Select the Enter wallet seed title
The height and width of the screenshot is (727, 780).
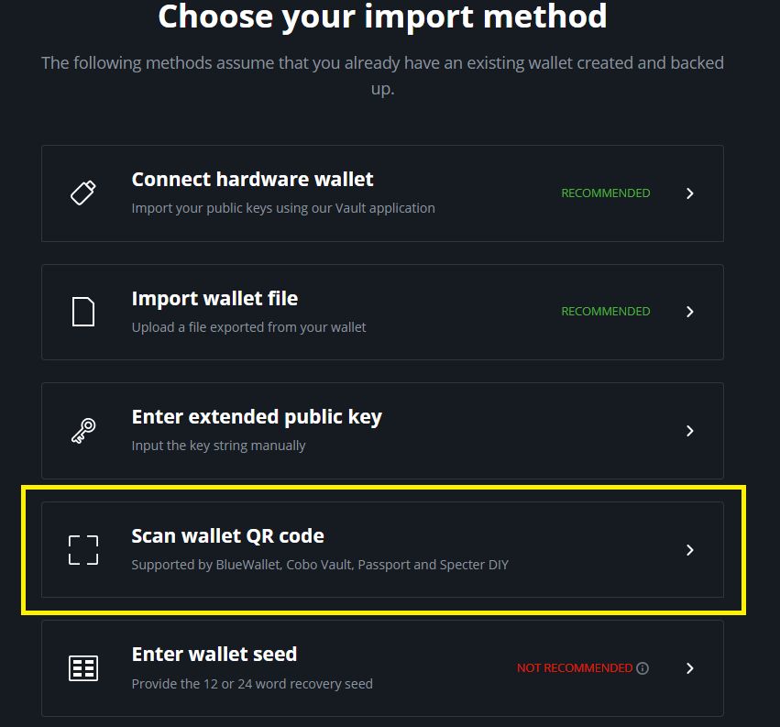pos(214,655)
